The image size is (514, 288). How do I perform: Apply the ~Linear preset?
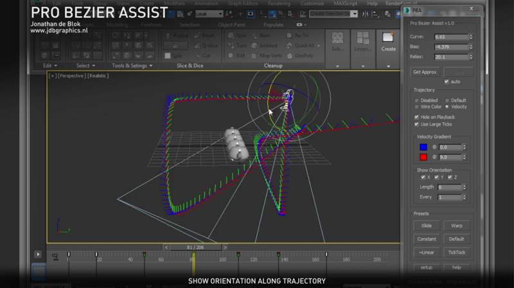click(x=427, y=253)
